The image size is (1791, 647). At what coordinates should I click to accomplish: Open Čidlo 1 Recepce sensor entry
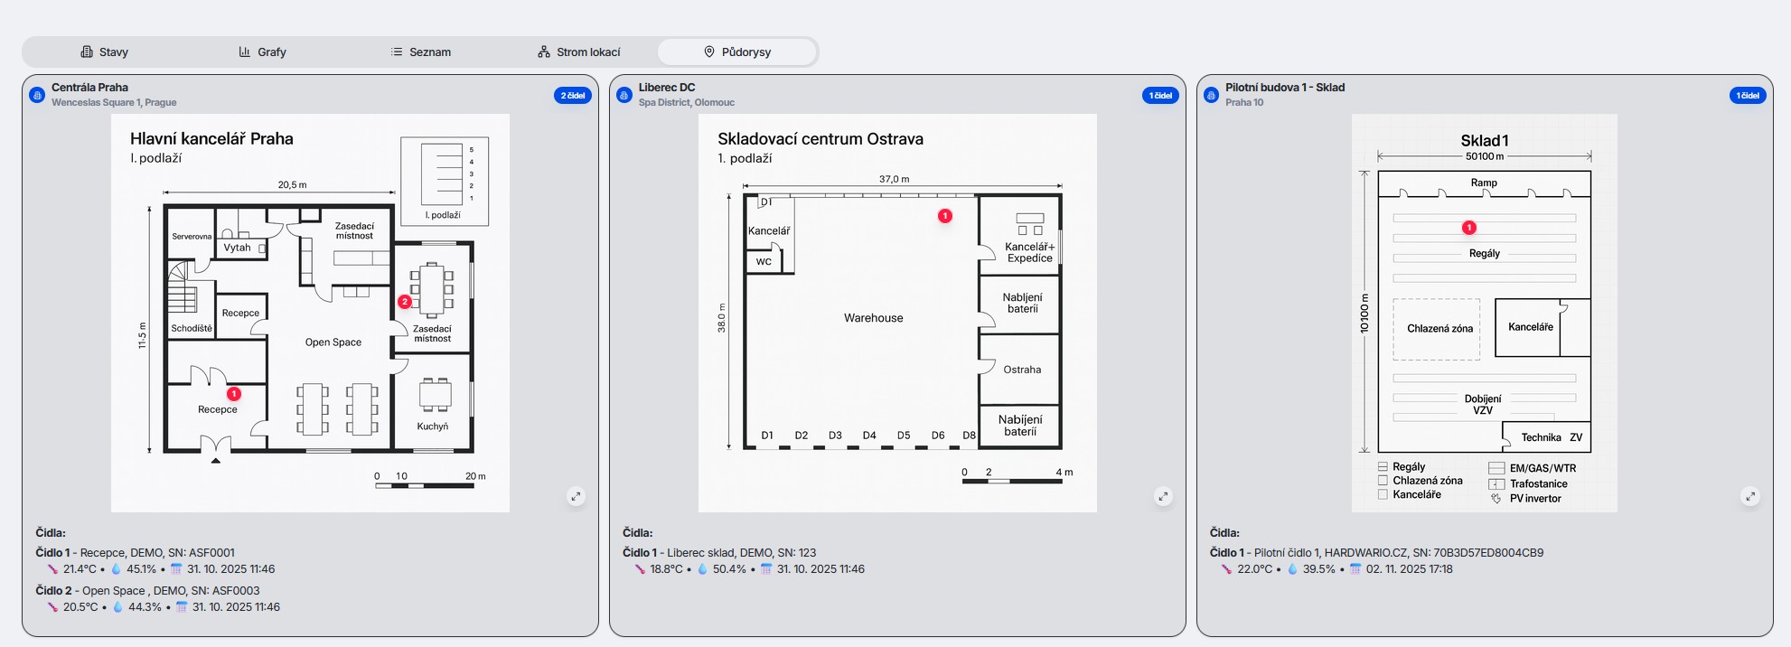[136, 552]
